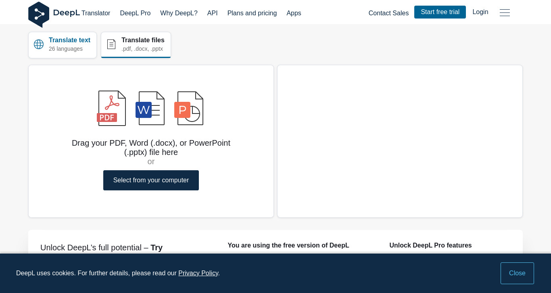
Task: Switch to the Translate text tab
Action: [63, 45]
